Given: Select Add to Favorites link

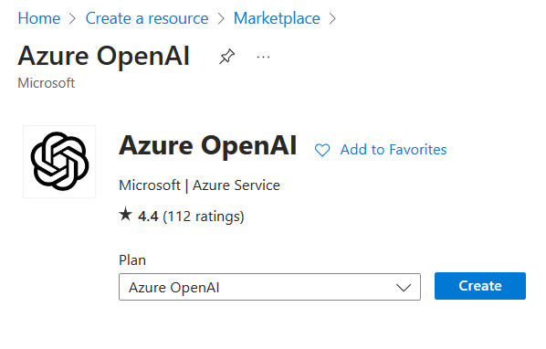Looking at the screenshot, I should pos(394,150).
